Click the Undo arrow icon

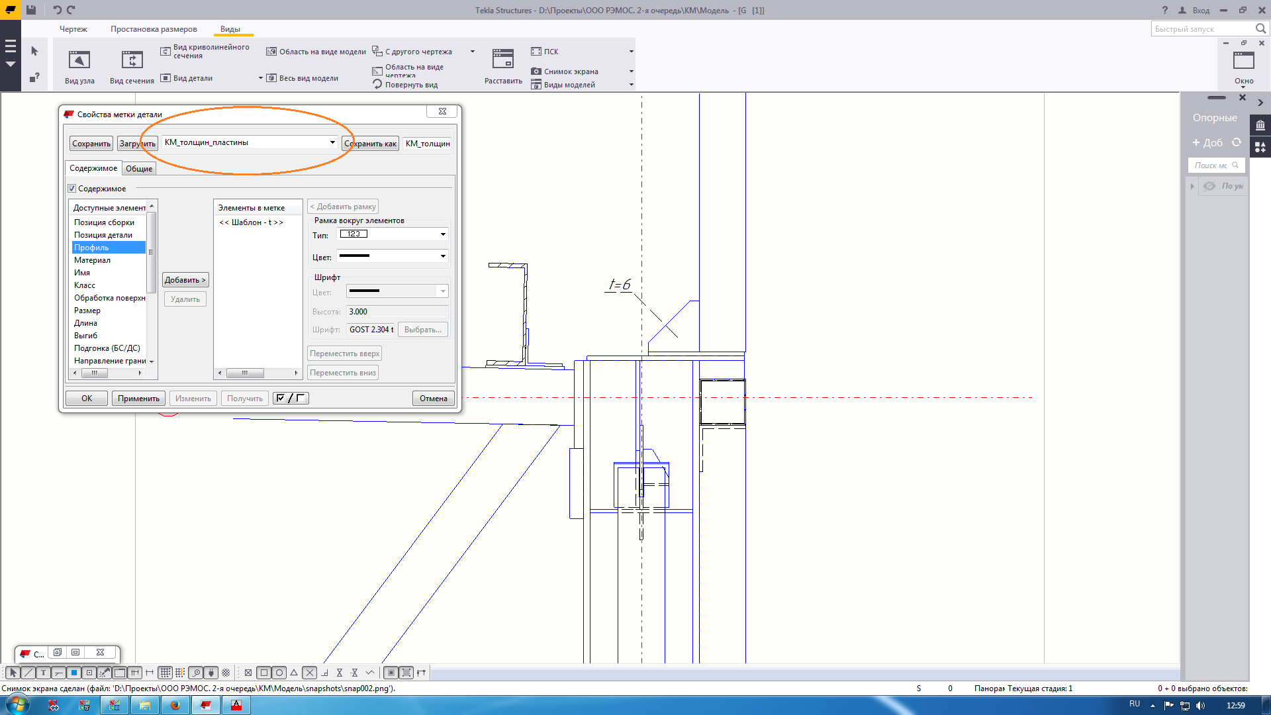(57, 10)
